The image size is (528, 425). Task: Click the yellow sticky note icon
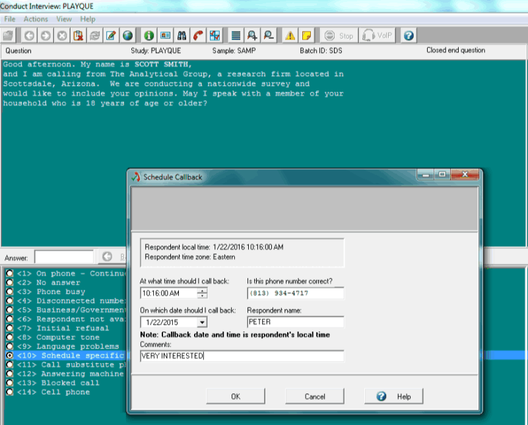click(306, 36)
